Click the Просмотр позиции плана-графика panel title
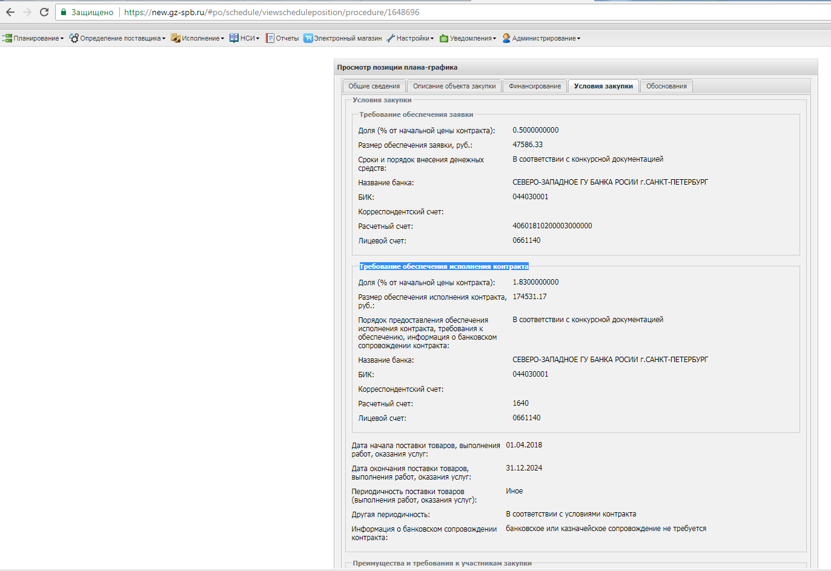The height and width of the screenshot is (571, 831). [397, 67]
